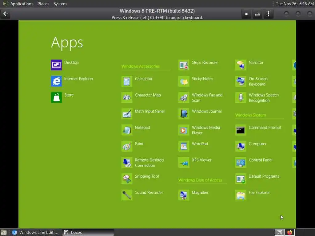Open the Places menu

[x=43, y=4]
